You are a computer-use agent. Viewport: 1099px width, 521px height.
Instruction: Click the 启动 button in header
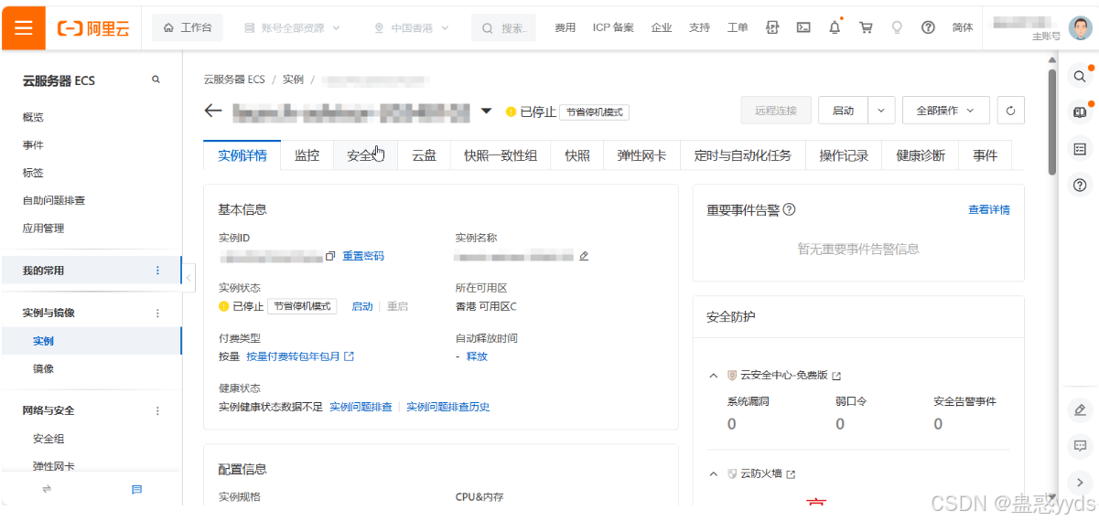click(x=843, y=111)
